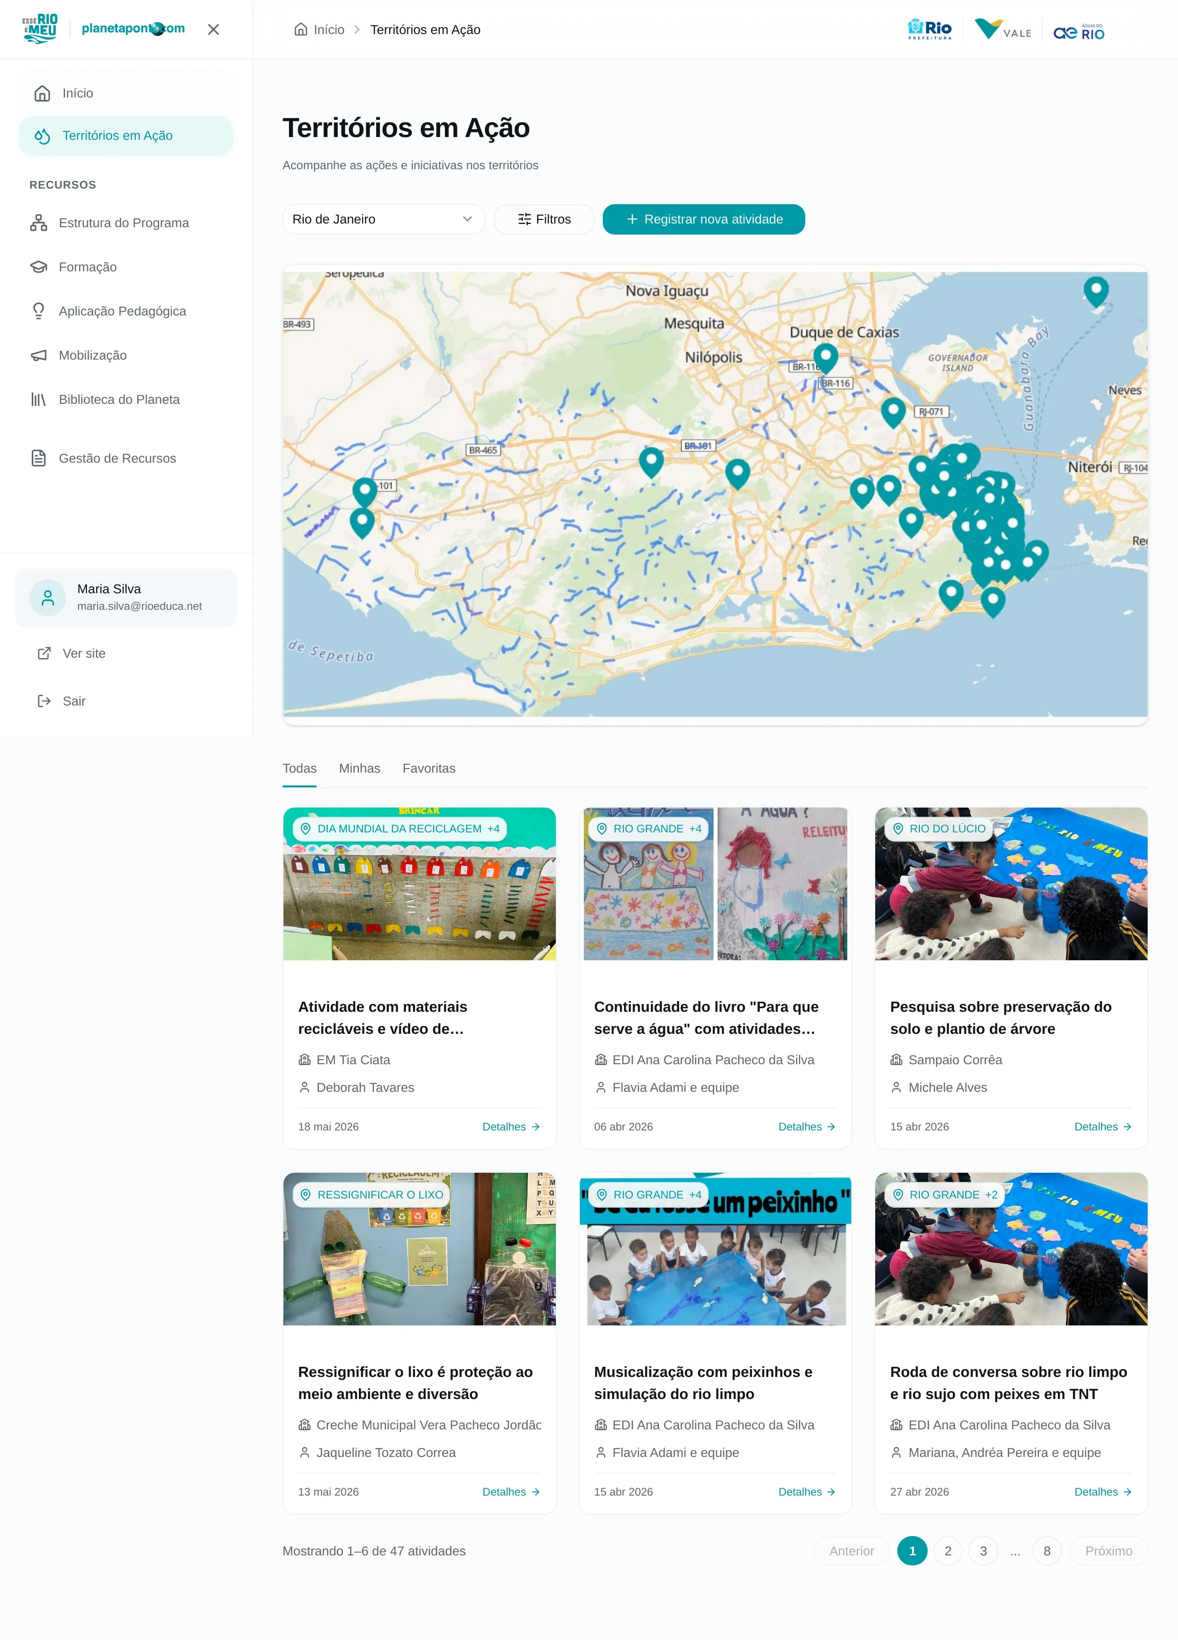The height and width of the screenshot is (1640, 1178).
Task: Open Estrutura do Programa section
Action: (126, 223)
